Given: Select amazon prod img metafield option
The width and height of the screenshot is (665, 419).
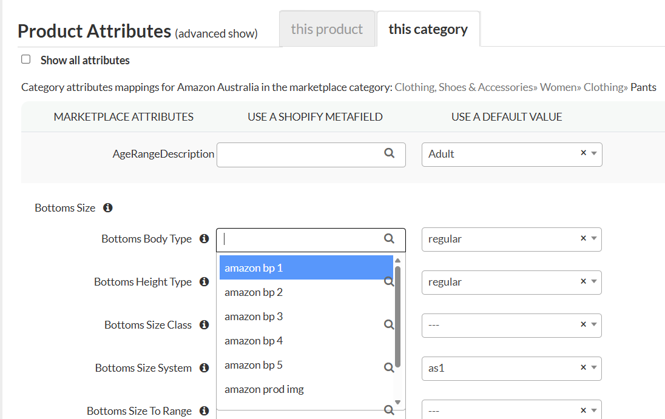Looking at the screenshot, I should click(264, 389).
